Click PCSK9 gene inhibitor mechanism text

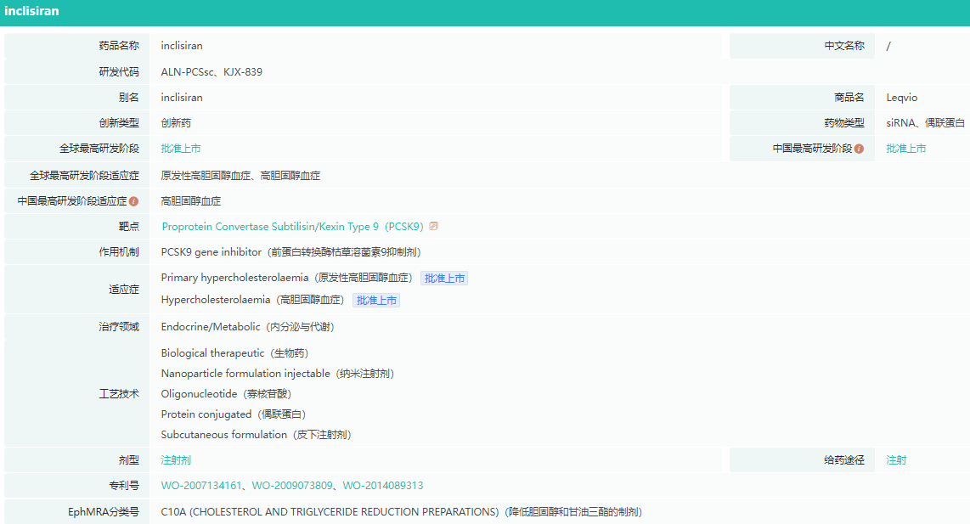[x=290, y=252]
